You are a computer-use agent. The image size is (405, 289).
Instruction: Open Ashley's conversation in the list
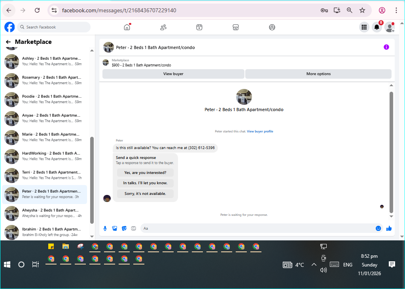(x=44, y=61)
